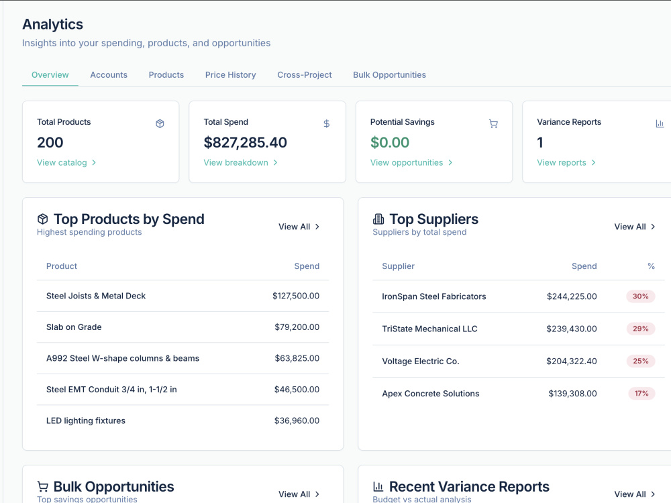Click the $36,960.00 spend value
Viewport: 671px width, 503px height.
tap(297, 421)
